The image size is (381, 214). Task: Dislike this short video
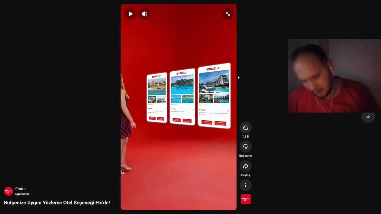pos(246,147)
